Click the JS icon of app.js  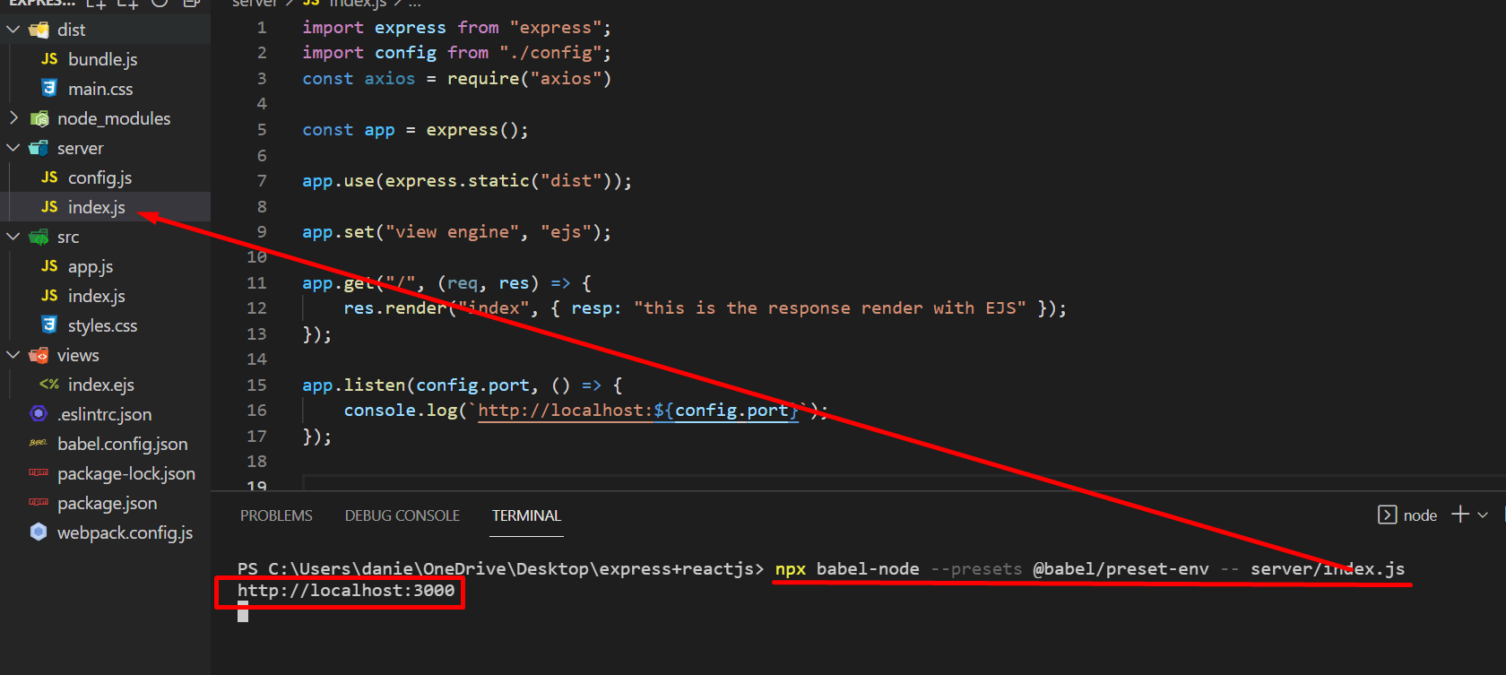(x=49, y=266)
